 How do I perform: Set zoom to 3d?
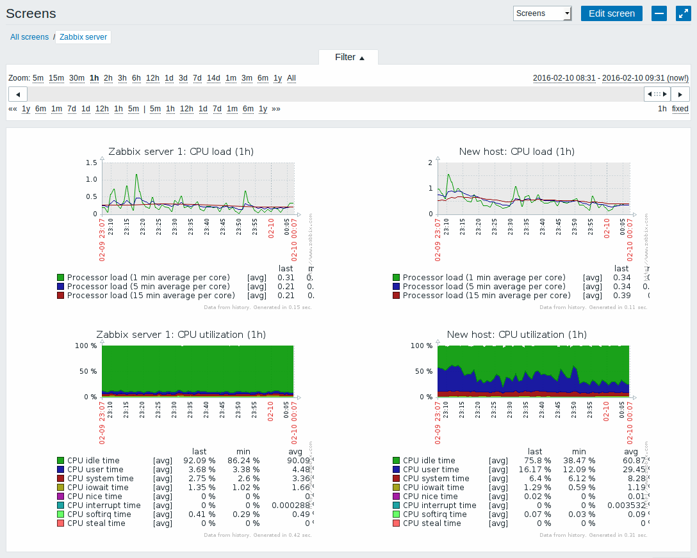tap(183, 78)
